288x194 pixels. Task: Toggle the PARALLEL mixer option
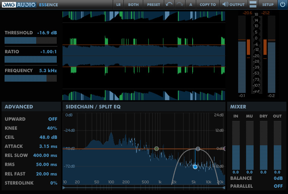278,186
